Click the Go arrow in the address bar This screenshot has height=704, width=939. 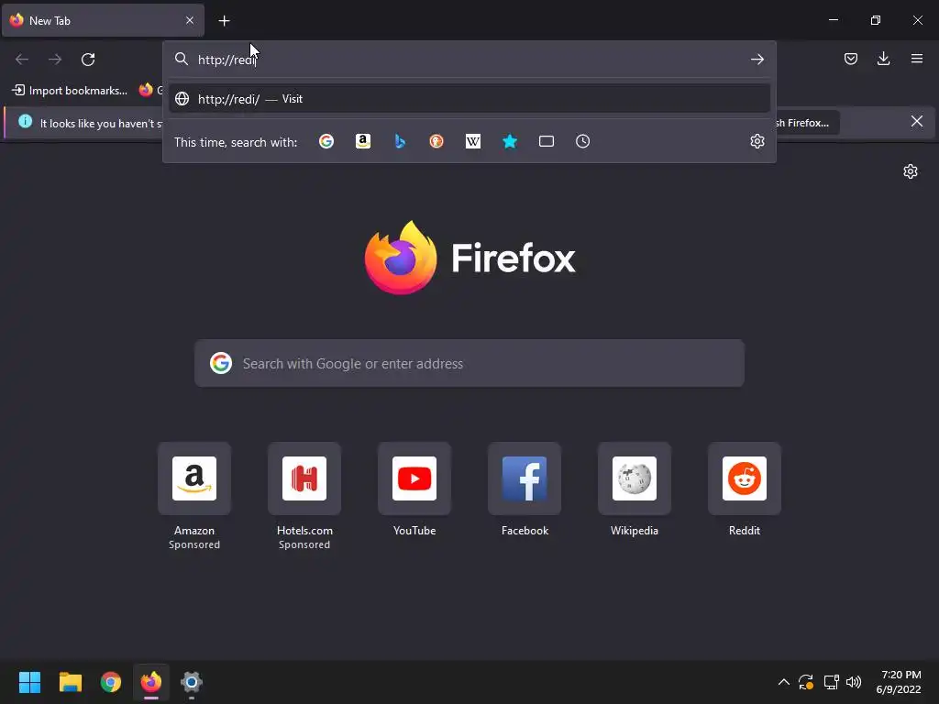(757, 60)
